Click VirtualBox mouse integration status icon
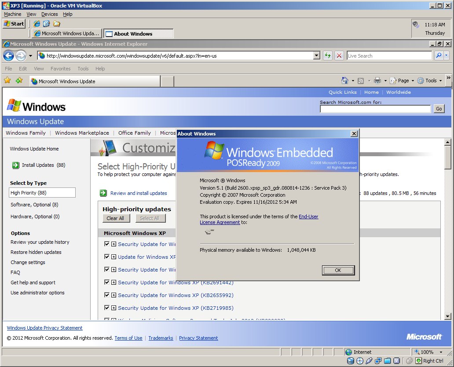Viewport: 454px width, 367px height. point(410,361)
